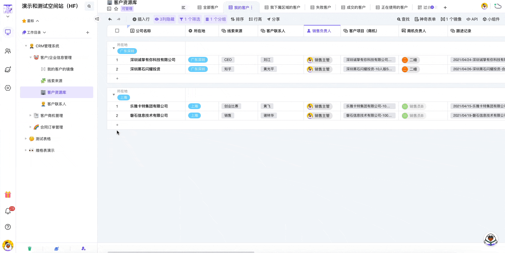Collapse the 上海 group
505x253 pixels.
(x=114, y=95)
